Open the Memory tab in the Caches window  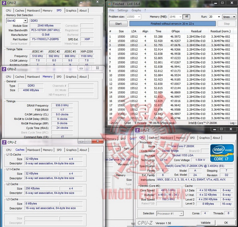click(48, 150)
